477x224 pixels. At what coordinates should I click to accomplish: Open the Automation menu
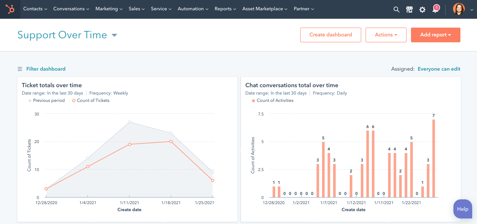[x=193, y=9]
